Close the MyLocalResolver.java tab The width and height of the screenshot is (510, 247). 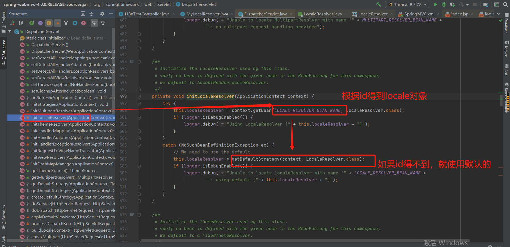232,14
